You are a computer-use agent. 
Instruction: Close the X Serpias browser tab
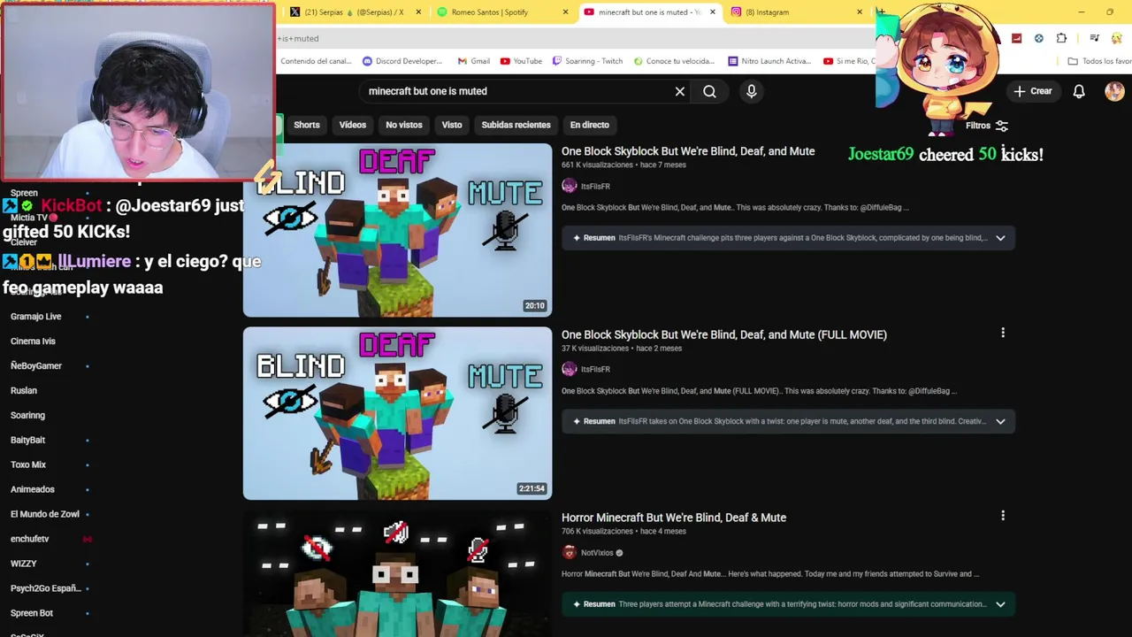418,12
